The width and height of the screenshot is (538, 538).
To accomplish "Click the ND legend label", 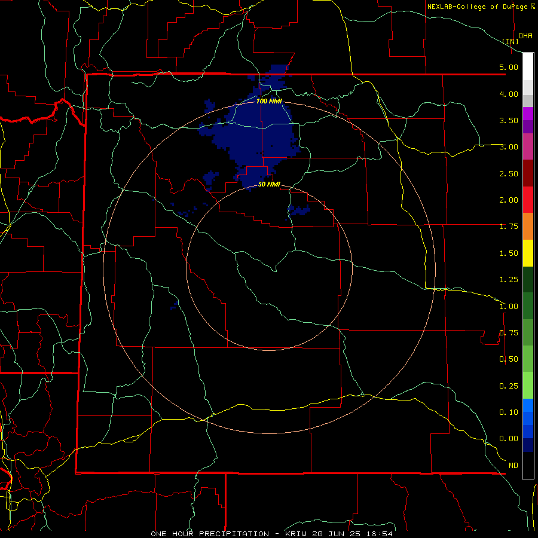I will [513, 466].
